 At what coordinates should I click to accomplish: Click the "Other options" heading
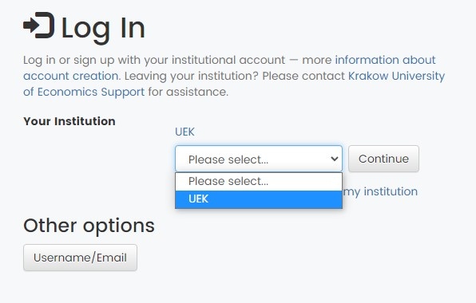pos(89,226)
